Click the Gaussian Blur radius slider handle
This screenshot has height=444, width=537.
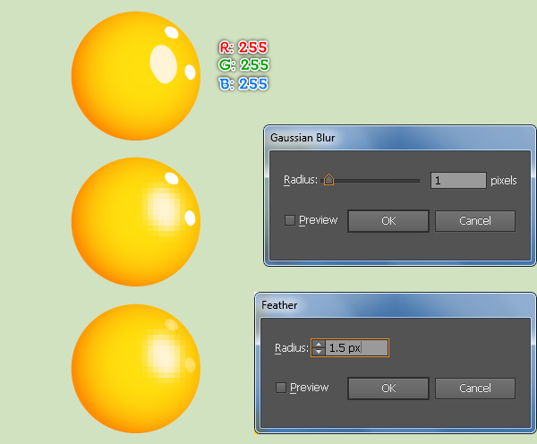click(x=328, y=180)
